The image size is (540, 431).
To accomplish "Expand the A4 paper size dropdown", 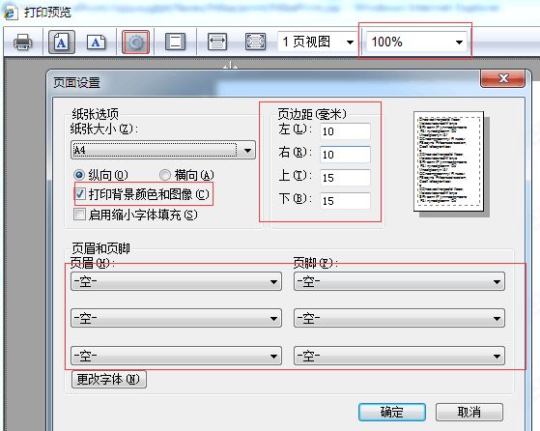I will click(x=163, y=150).
